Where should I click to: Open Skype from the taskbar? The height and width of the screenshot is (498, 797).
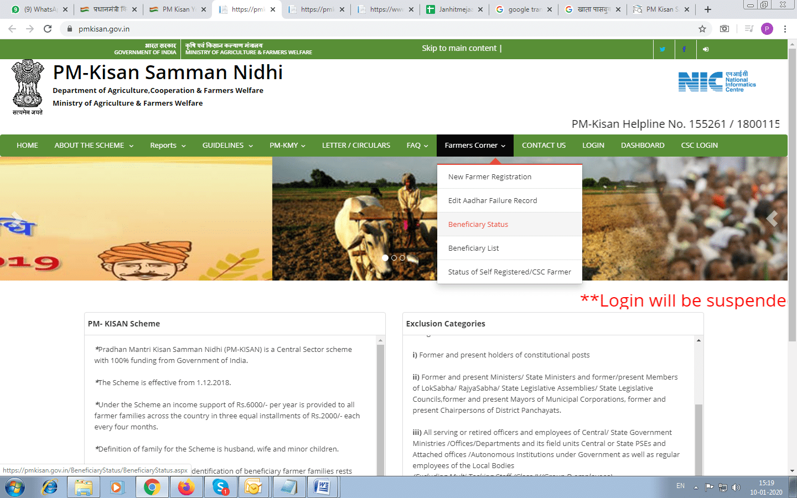[x=220, y=487]
